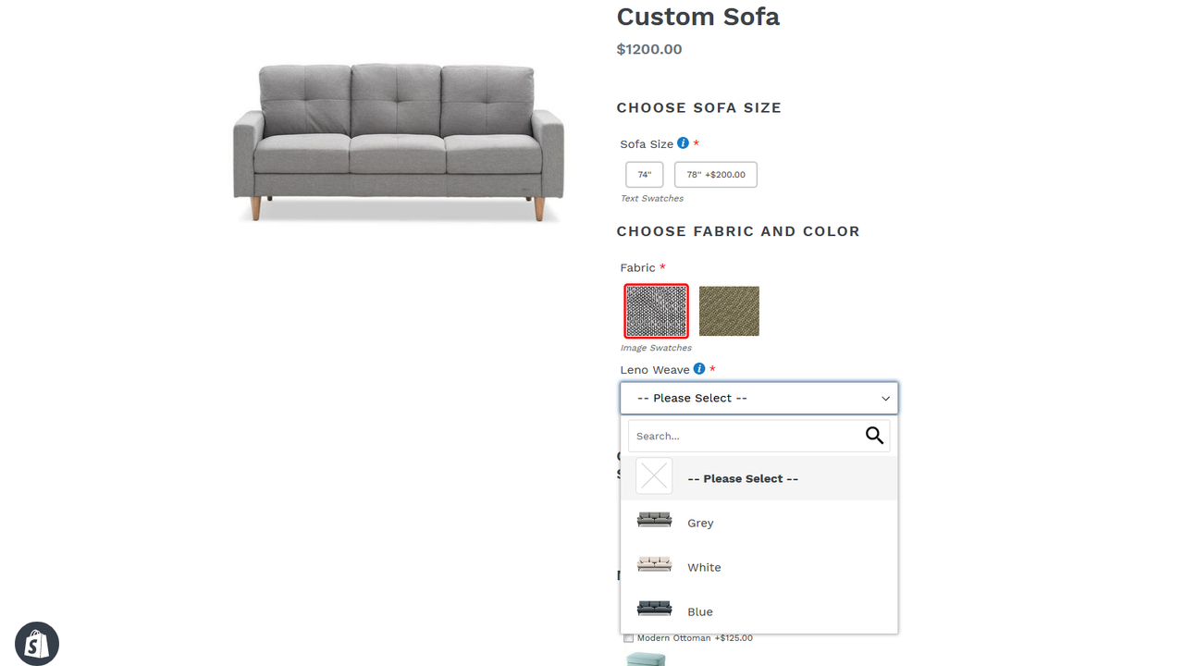
Task: Open the Leno Weave info tooltip
Action: click(700, 368)
